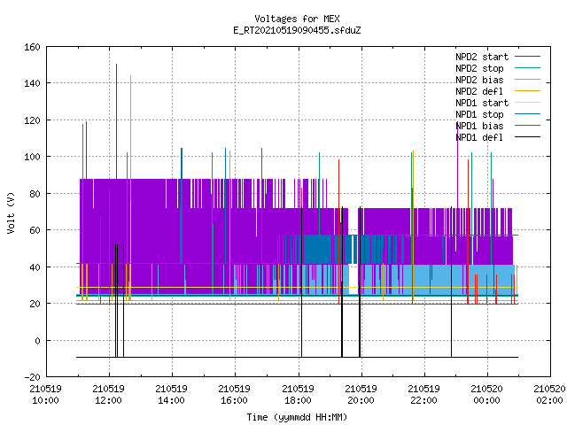567x425 pixels.
Task: Click the green NPD2 stop legend line
Action: point(527,68)
